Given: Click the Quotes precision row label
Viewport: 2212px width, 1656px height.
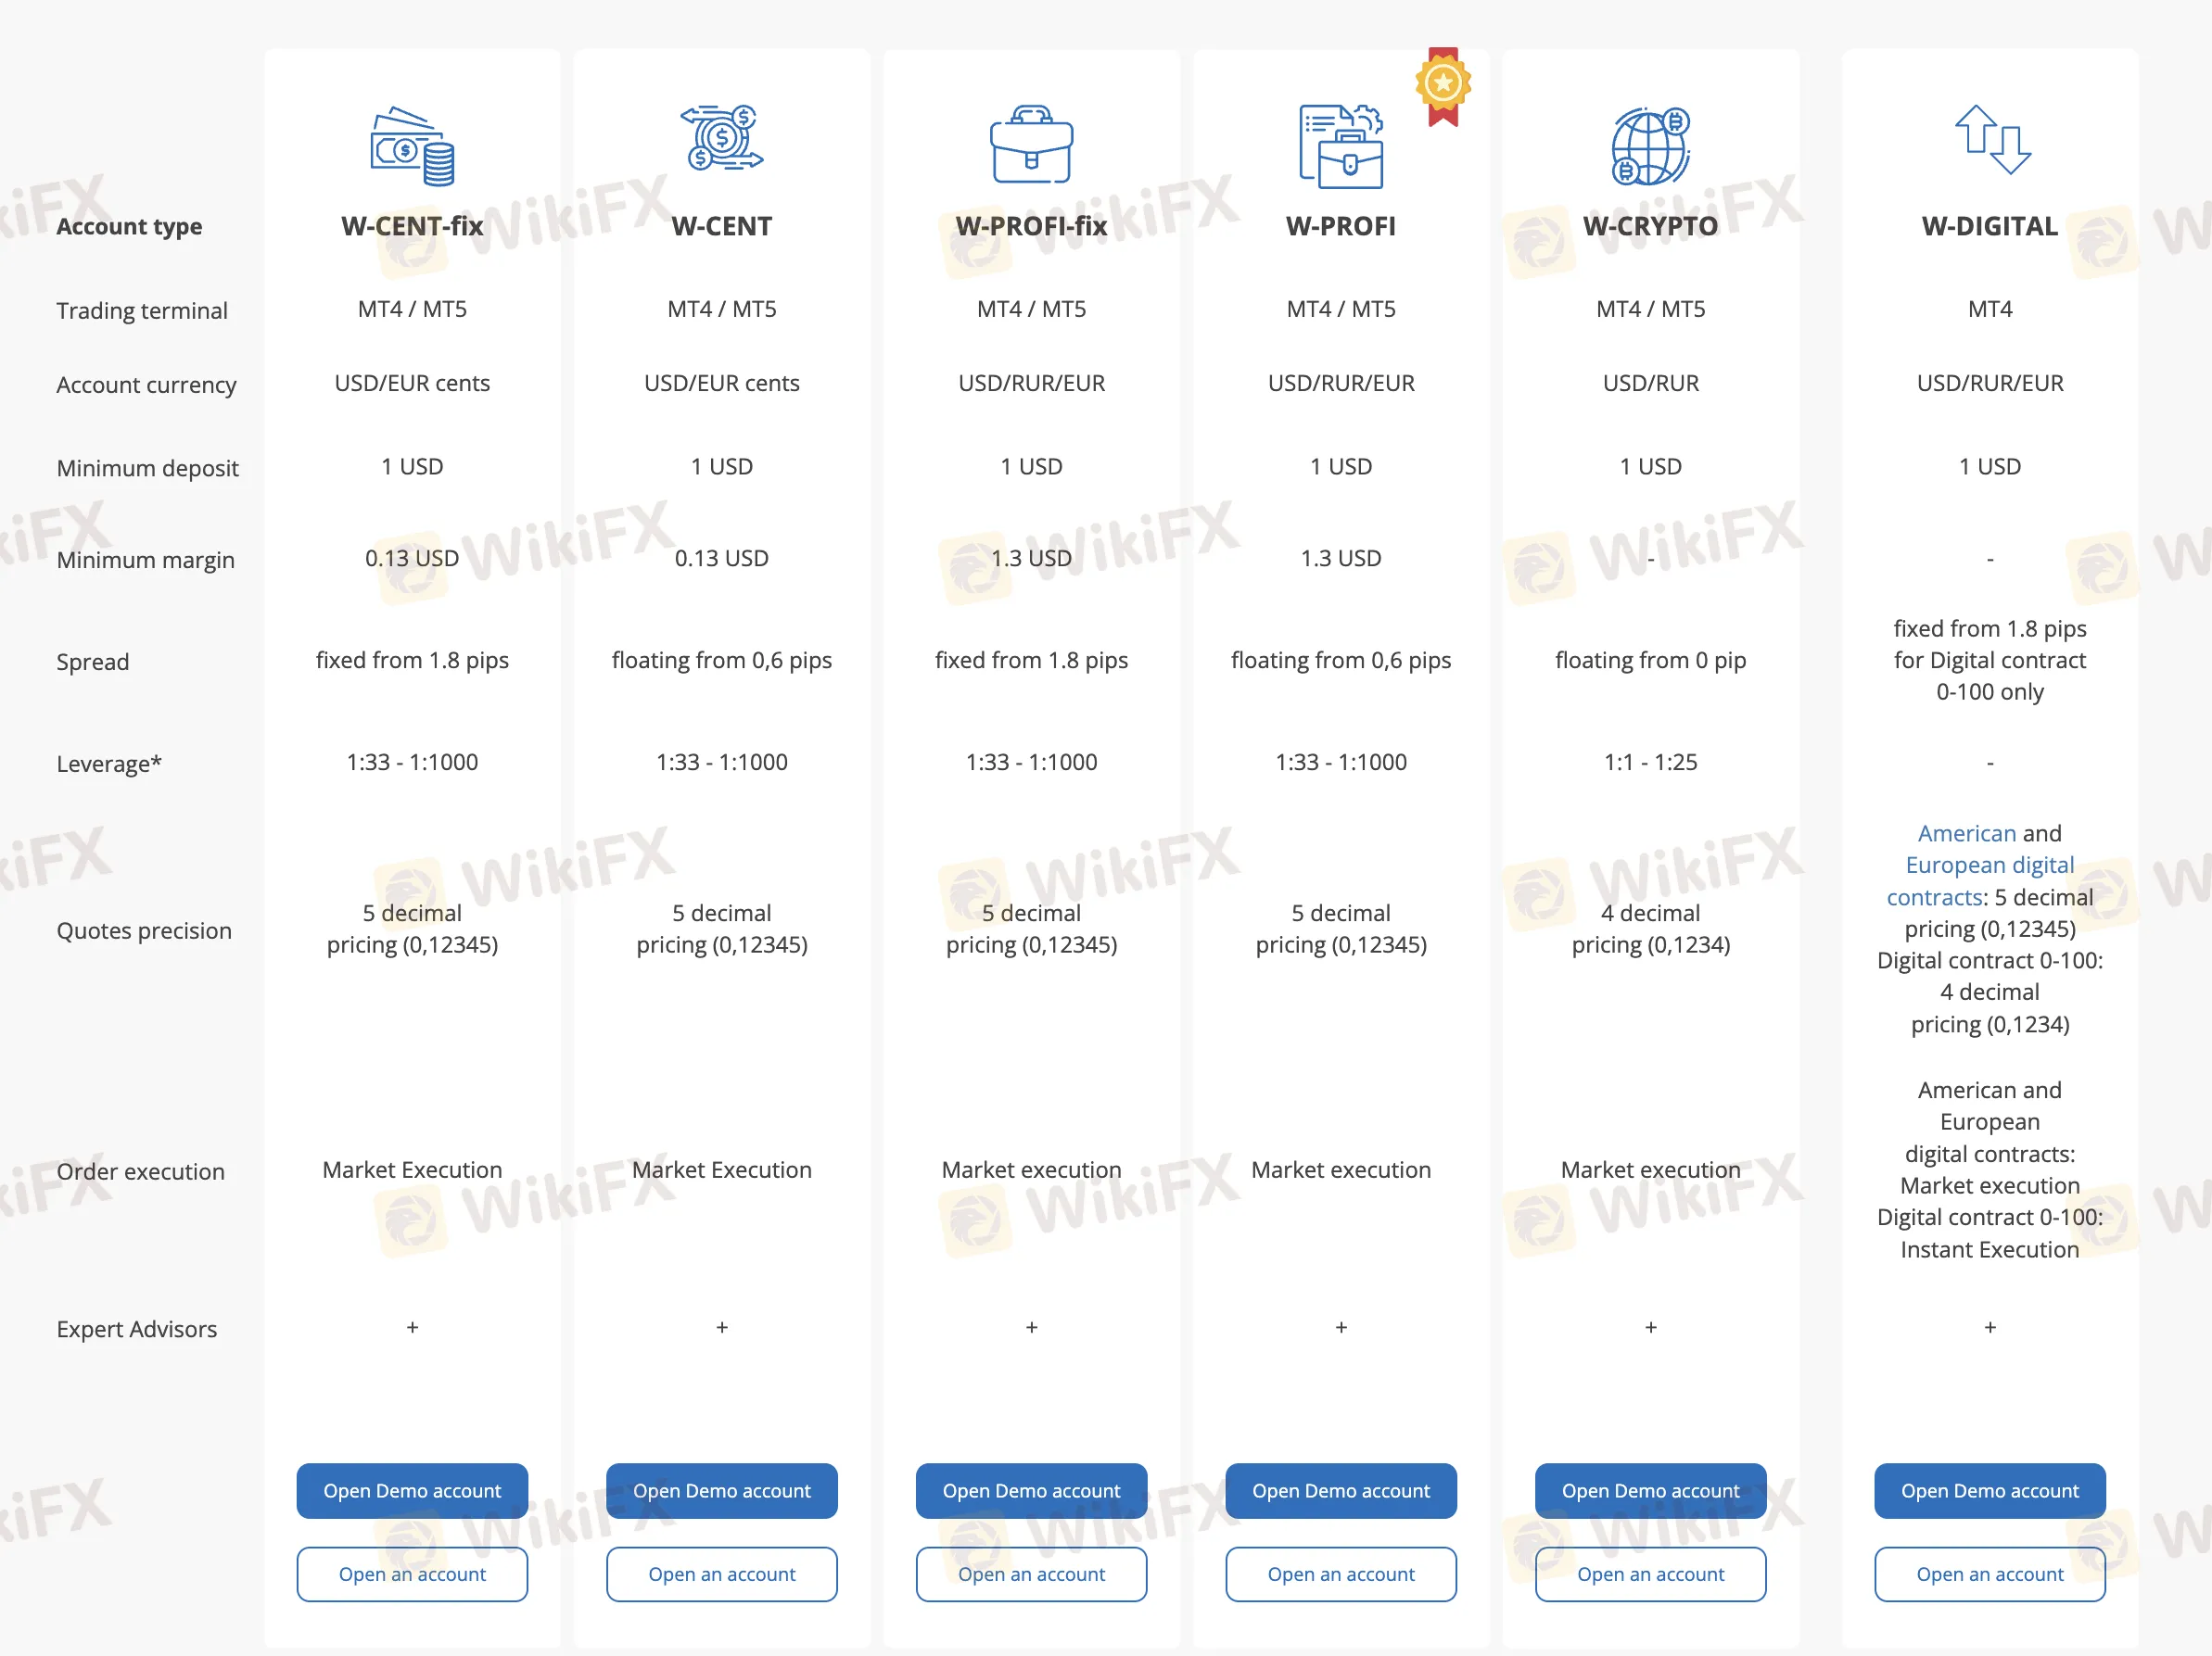Looking at the screenshot, I should point(144,930).
